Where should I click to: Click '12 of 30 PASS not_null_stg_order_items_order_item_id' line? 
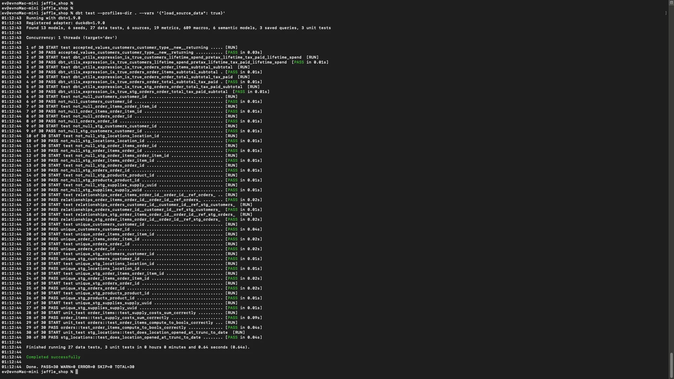[144, 160]
